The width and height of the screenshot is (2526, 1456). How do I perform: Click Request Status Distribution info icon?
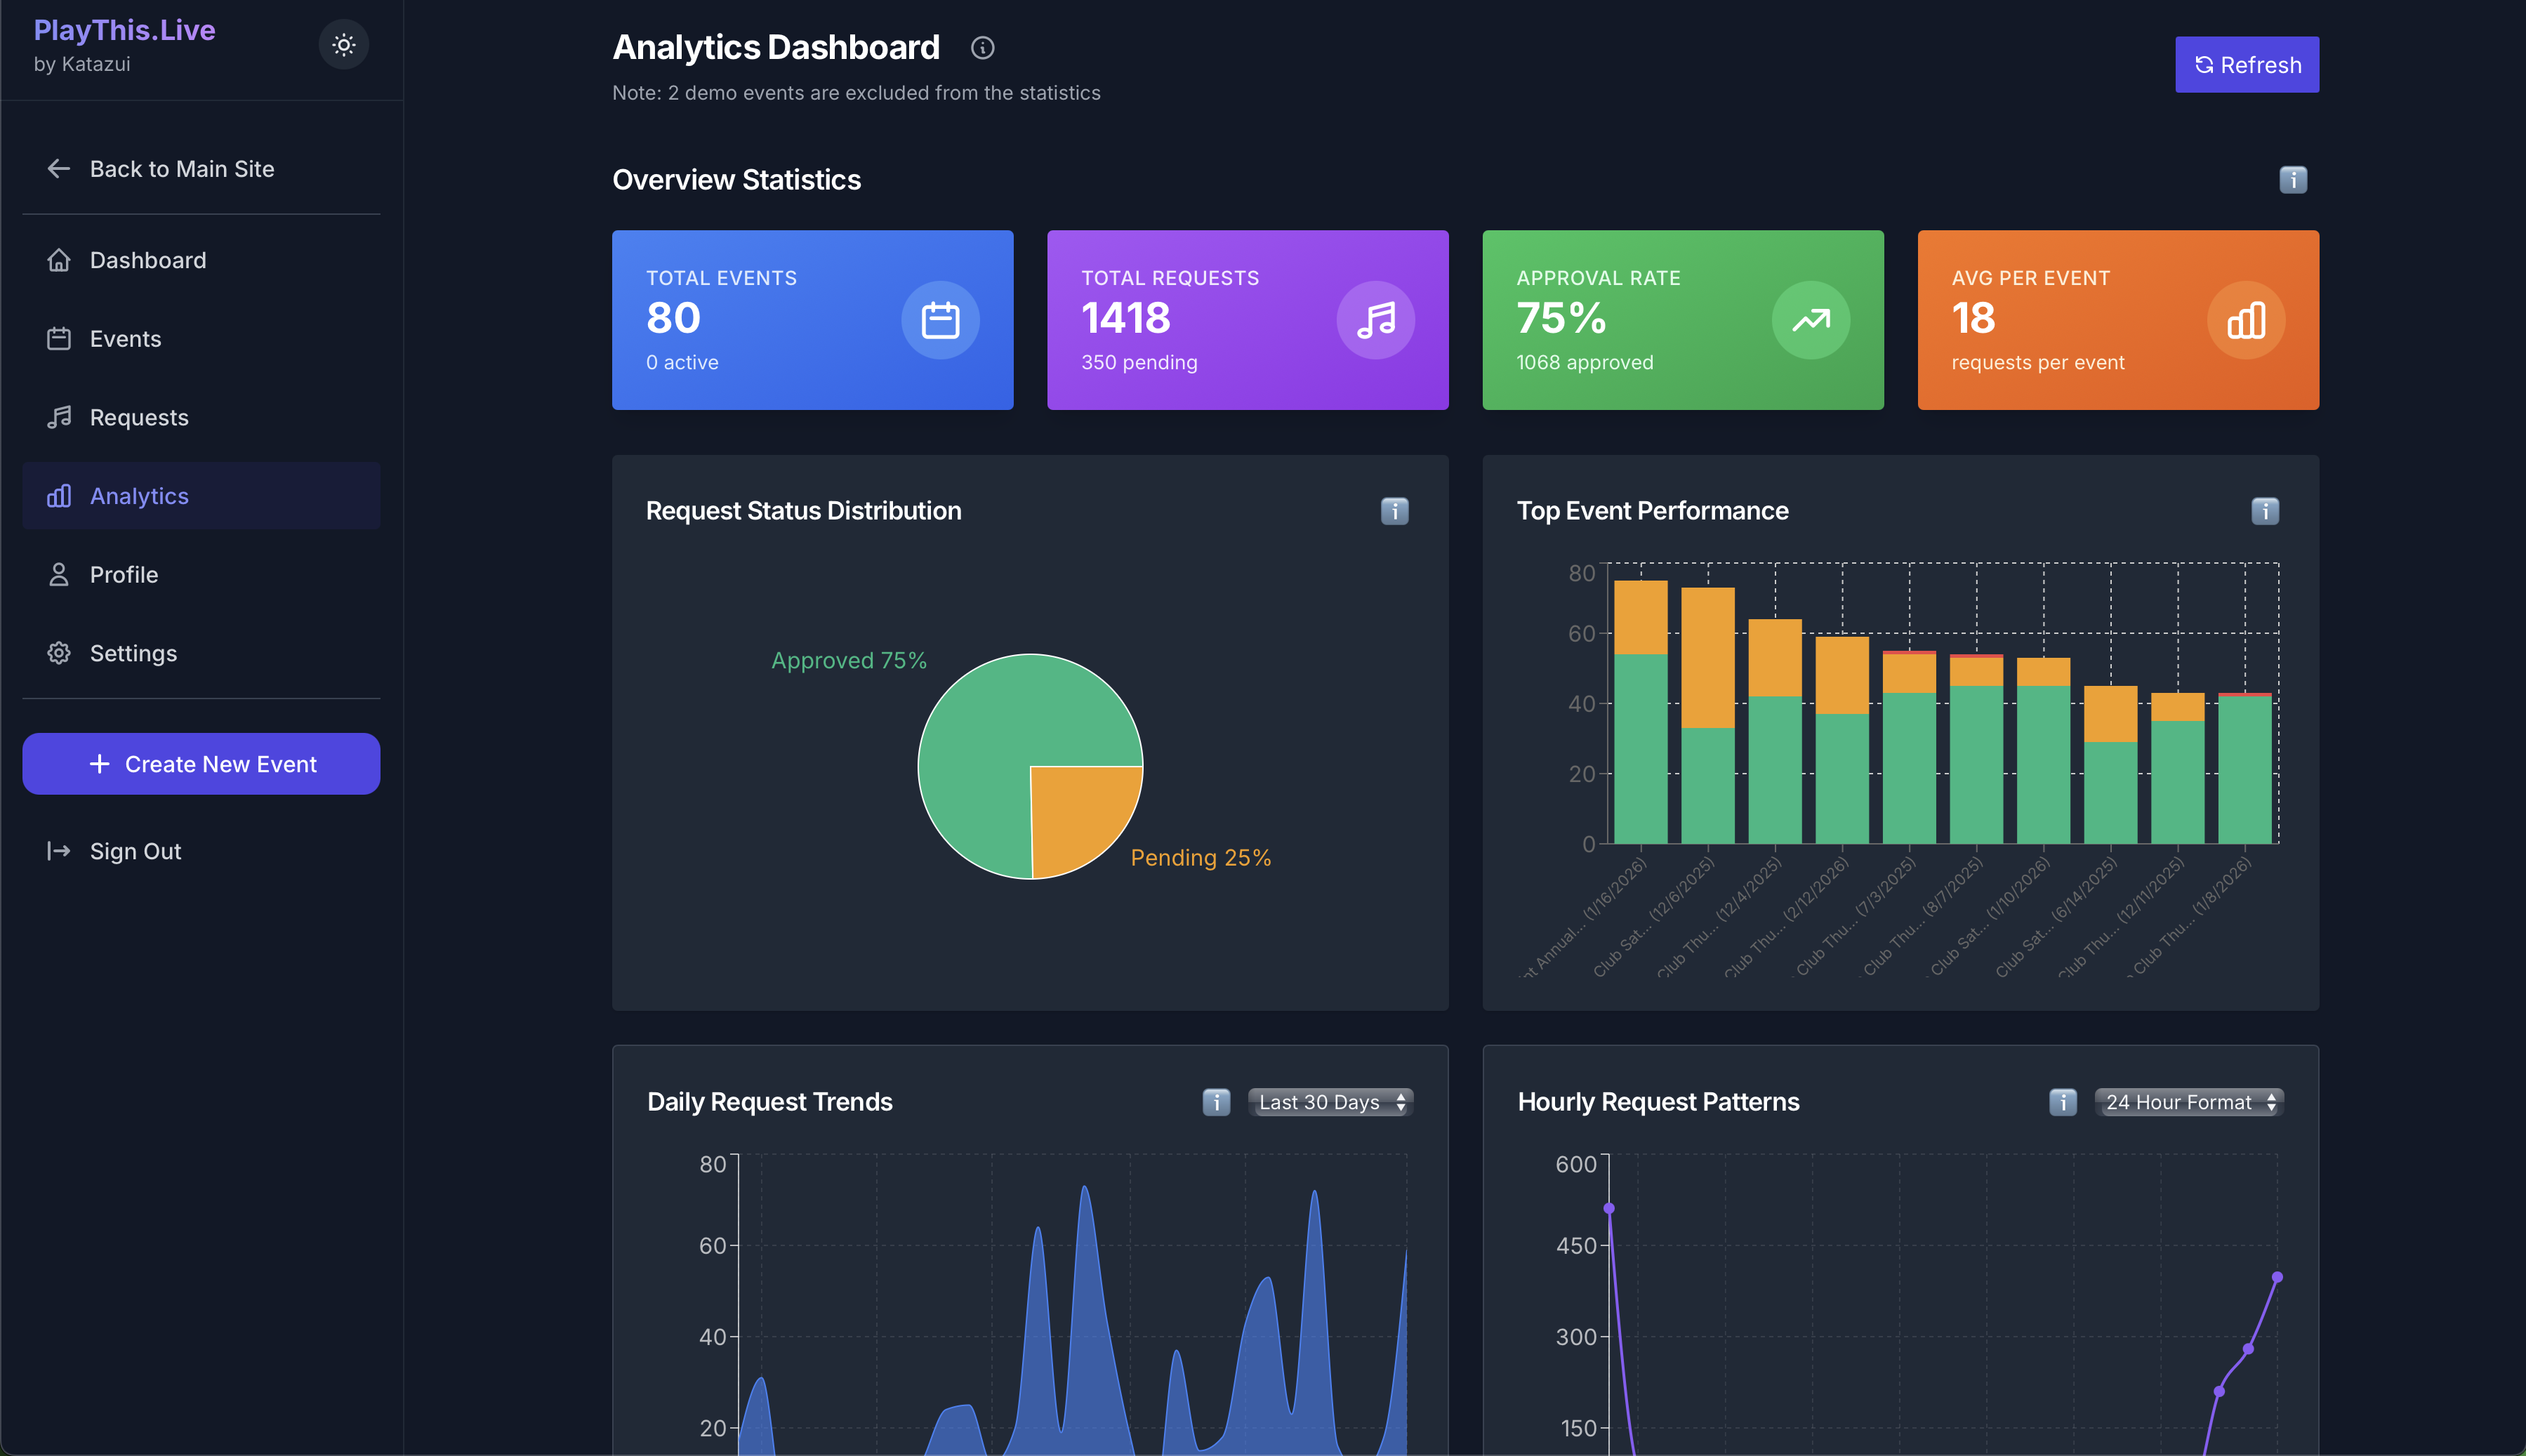click(x=1394, y=511)
